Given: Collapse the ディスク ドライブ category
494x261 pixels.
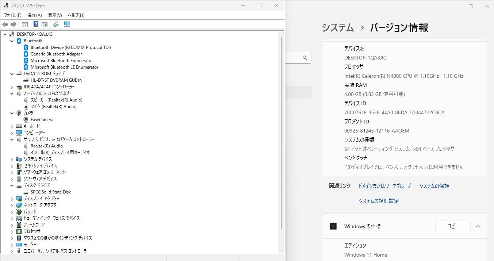Looking at the screenshot, I should [x=12, y=185].
